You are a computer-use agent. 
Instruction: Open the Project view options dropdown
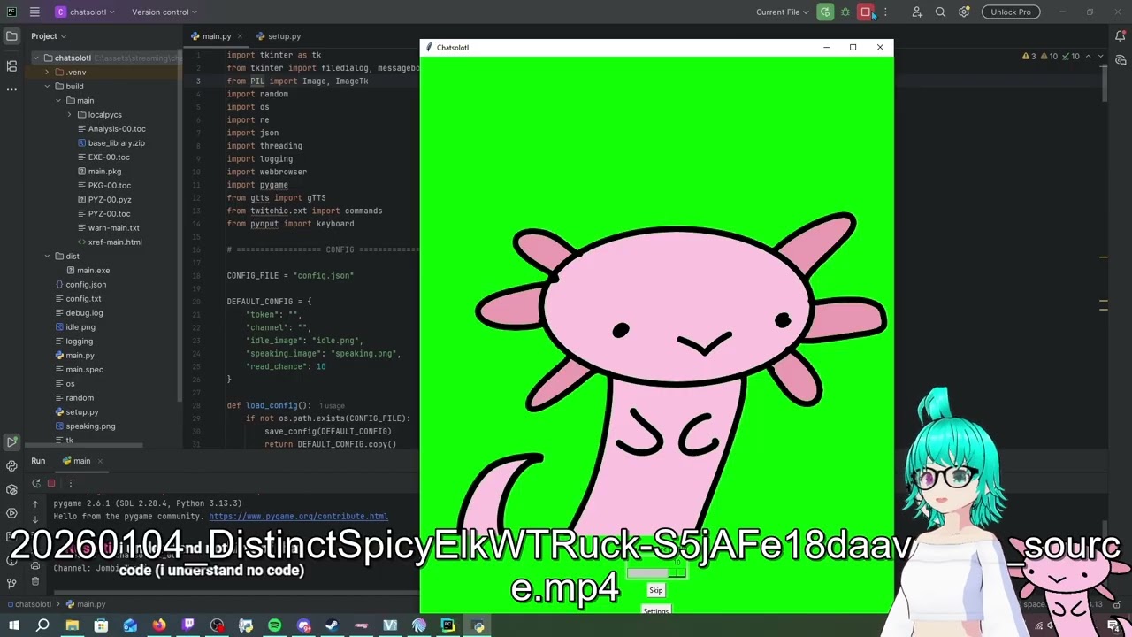(x=49, y=36)
